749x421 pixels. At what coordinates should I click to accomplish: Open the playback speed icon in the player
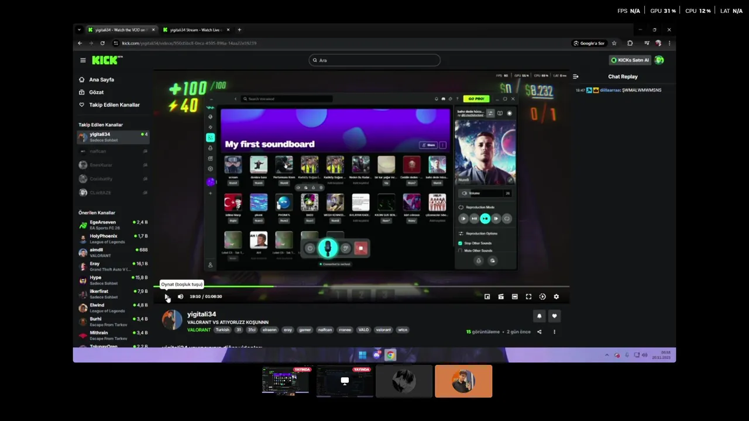(x=542, y=296)
